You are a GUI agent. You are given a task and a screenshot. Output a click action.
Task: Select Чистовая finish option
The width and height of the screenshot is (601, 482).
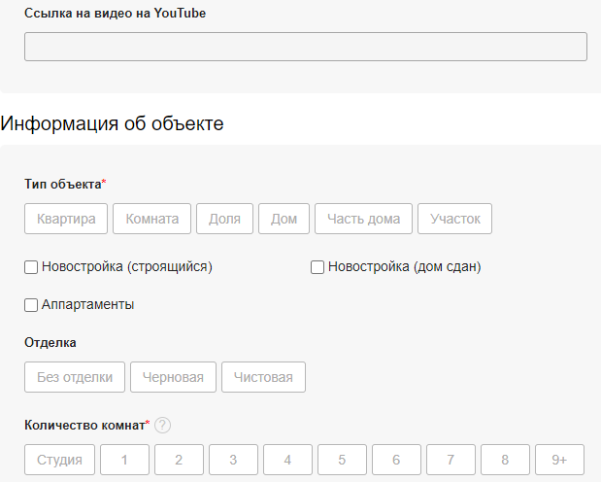pyautogui.click(x=263, y=377)
